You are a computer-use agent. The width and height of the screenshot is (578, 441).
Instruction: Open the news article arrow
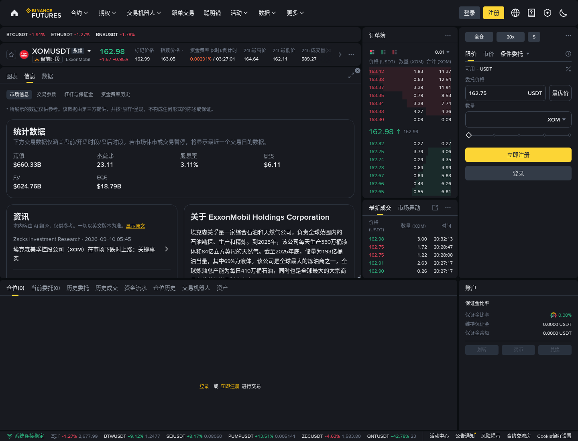(167, 249)
